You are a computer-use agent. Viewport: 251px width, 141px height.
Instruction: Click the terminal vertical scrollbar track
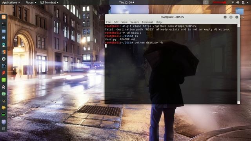point(238,64)
